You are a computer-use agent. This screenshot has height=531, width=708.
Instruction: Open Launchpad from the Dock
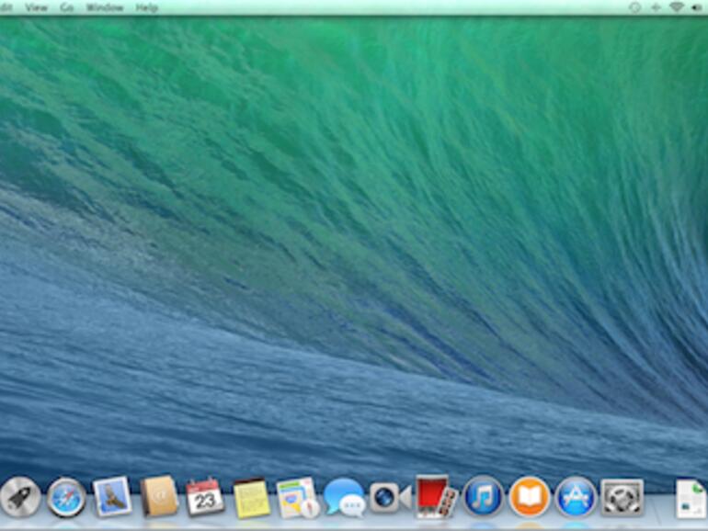(19, 497)
